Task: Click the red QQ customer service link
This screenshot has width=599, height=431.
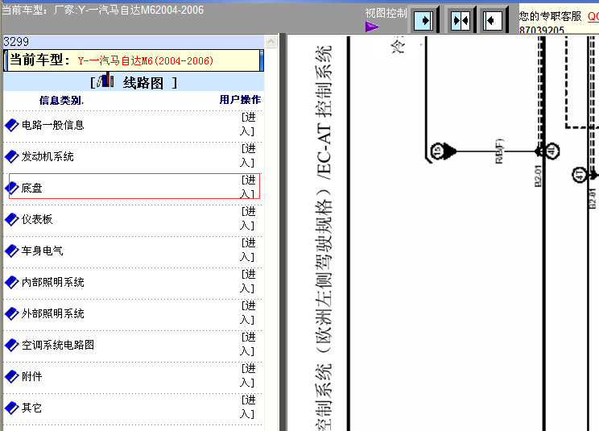Action: [x=593, y=16]
